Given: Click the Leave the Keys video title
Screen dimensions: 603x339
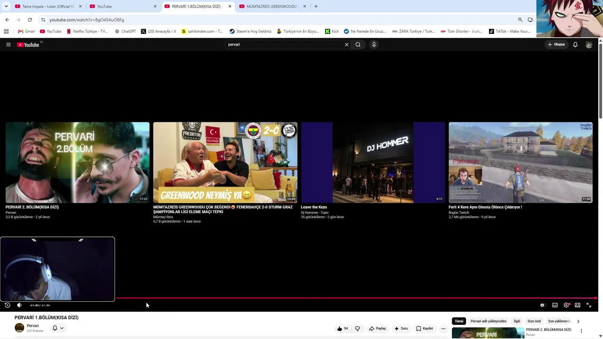Looking at the screenshot, I should tap(314, 207).
